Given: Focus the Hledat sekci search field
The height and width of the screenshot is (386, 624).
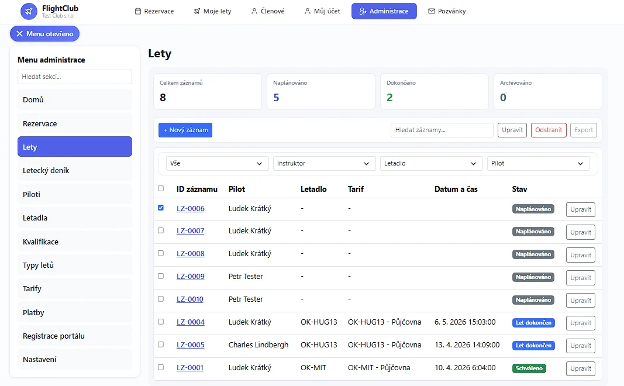Looking at the screenshot, I should click(x=75, y=77).
